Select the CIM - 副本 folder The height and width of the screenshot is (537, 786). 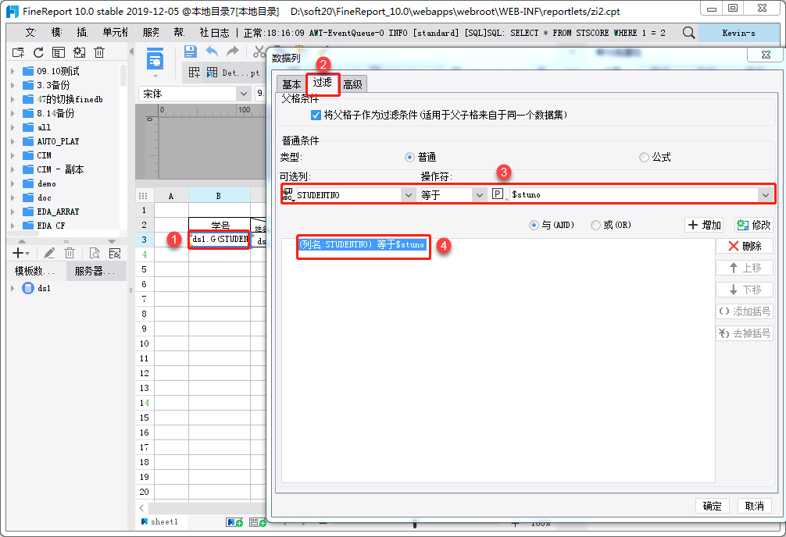coord(60,169)
